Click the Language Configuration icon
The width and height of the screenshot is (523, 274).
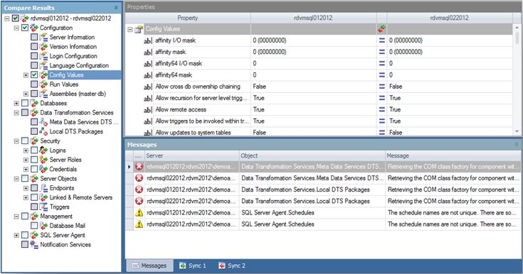click(43, 65)
